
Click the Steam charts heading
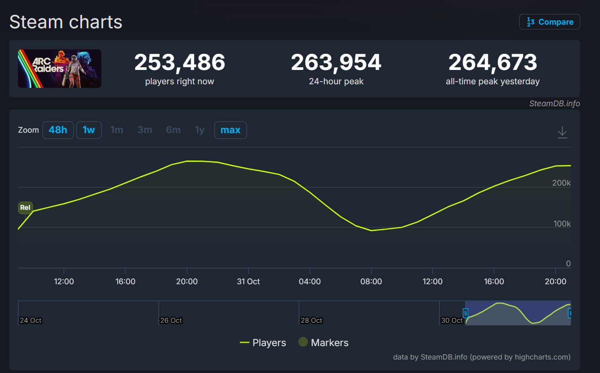pos(66,22)
